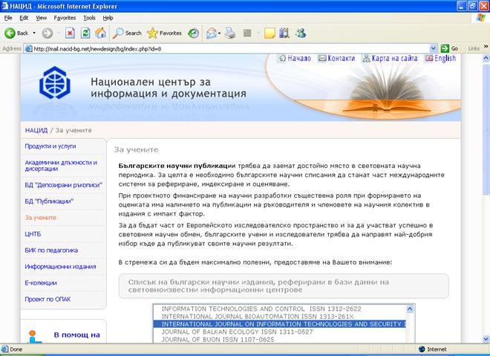Click the NACID blue globe logo
490x356 pixels.
(x=55, y=82)
